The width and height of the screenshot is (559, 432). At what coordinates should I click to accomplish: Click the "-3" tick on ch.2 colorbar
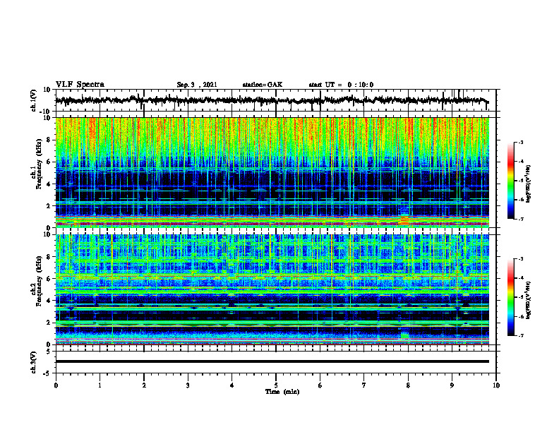[521, 259]
